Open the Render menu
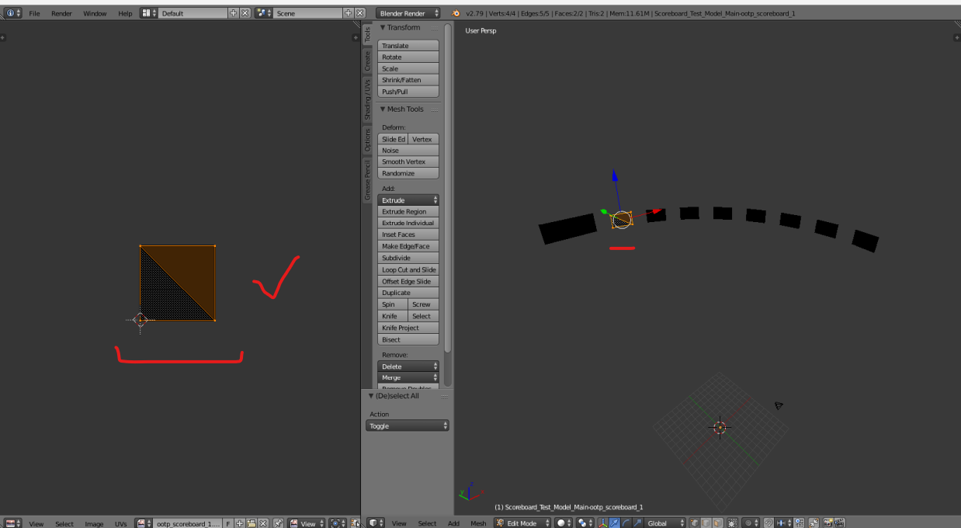 tap(61, 13)
